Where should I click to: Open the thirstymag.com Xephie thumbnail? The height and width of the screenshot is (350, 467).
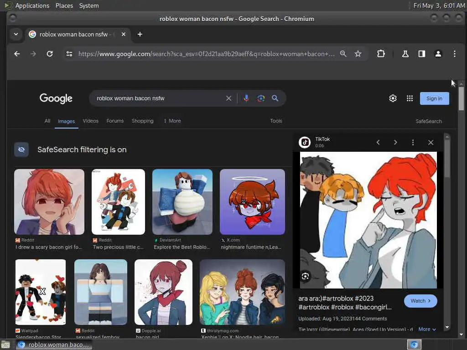pos(242,292)
